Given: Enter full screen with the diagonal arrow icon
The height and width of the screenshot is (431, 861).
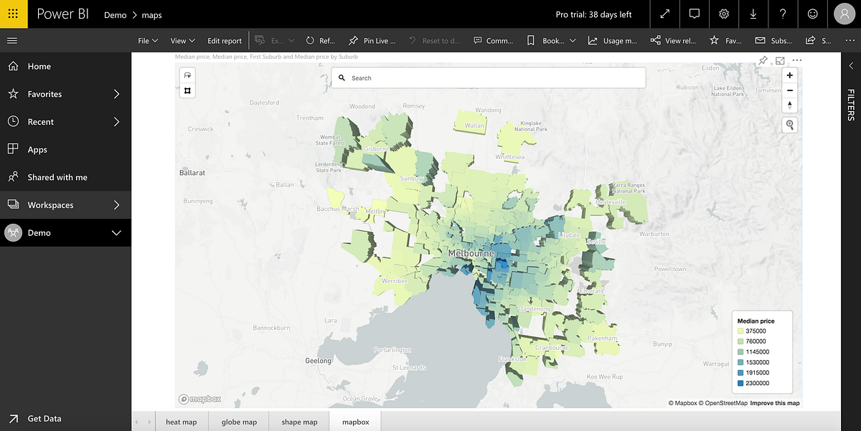Looking at the screenshot, I should tap(664, 14).
